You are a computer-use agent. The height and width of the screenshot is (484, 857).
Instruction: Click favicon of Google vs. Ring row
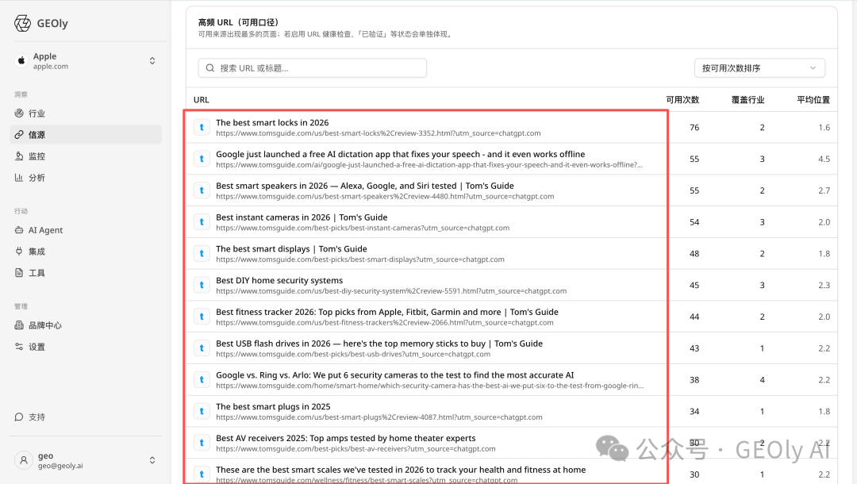pos(202,379)
